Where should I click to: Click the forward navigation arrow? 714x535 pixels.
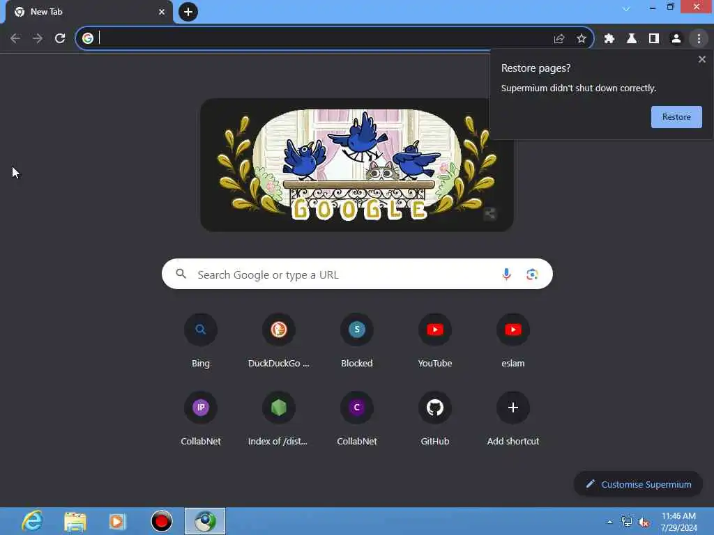point(38,38)
